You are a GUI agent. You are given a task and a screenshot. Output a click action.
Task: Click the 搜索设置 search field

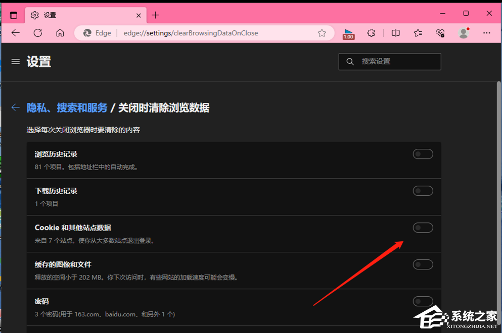pos(389,61)
